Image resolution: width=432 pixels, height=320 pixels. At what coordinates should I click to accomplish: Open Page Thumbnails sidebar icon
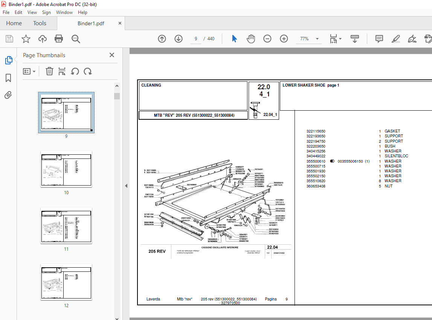coord(9,60)
